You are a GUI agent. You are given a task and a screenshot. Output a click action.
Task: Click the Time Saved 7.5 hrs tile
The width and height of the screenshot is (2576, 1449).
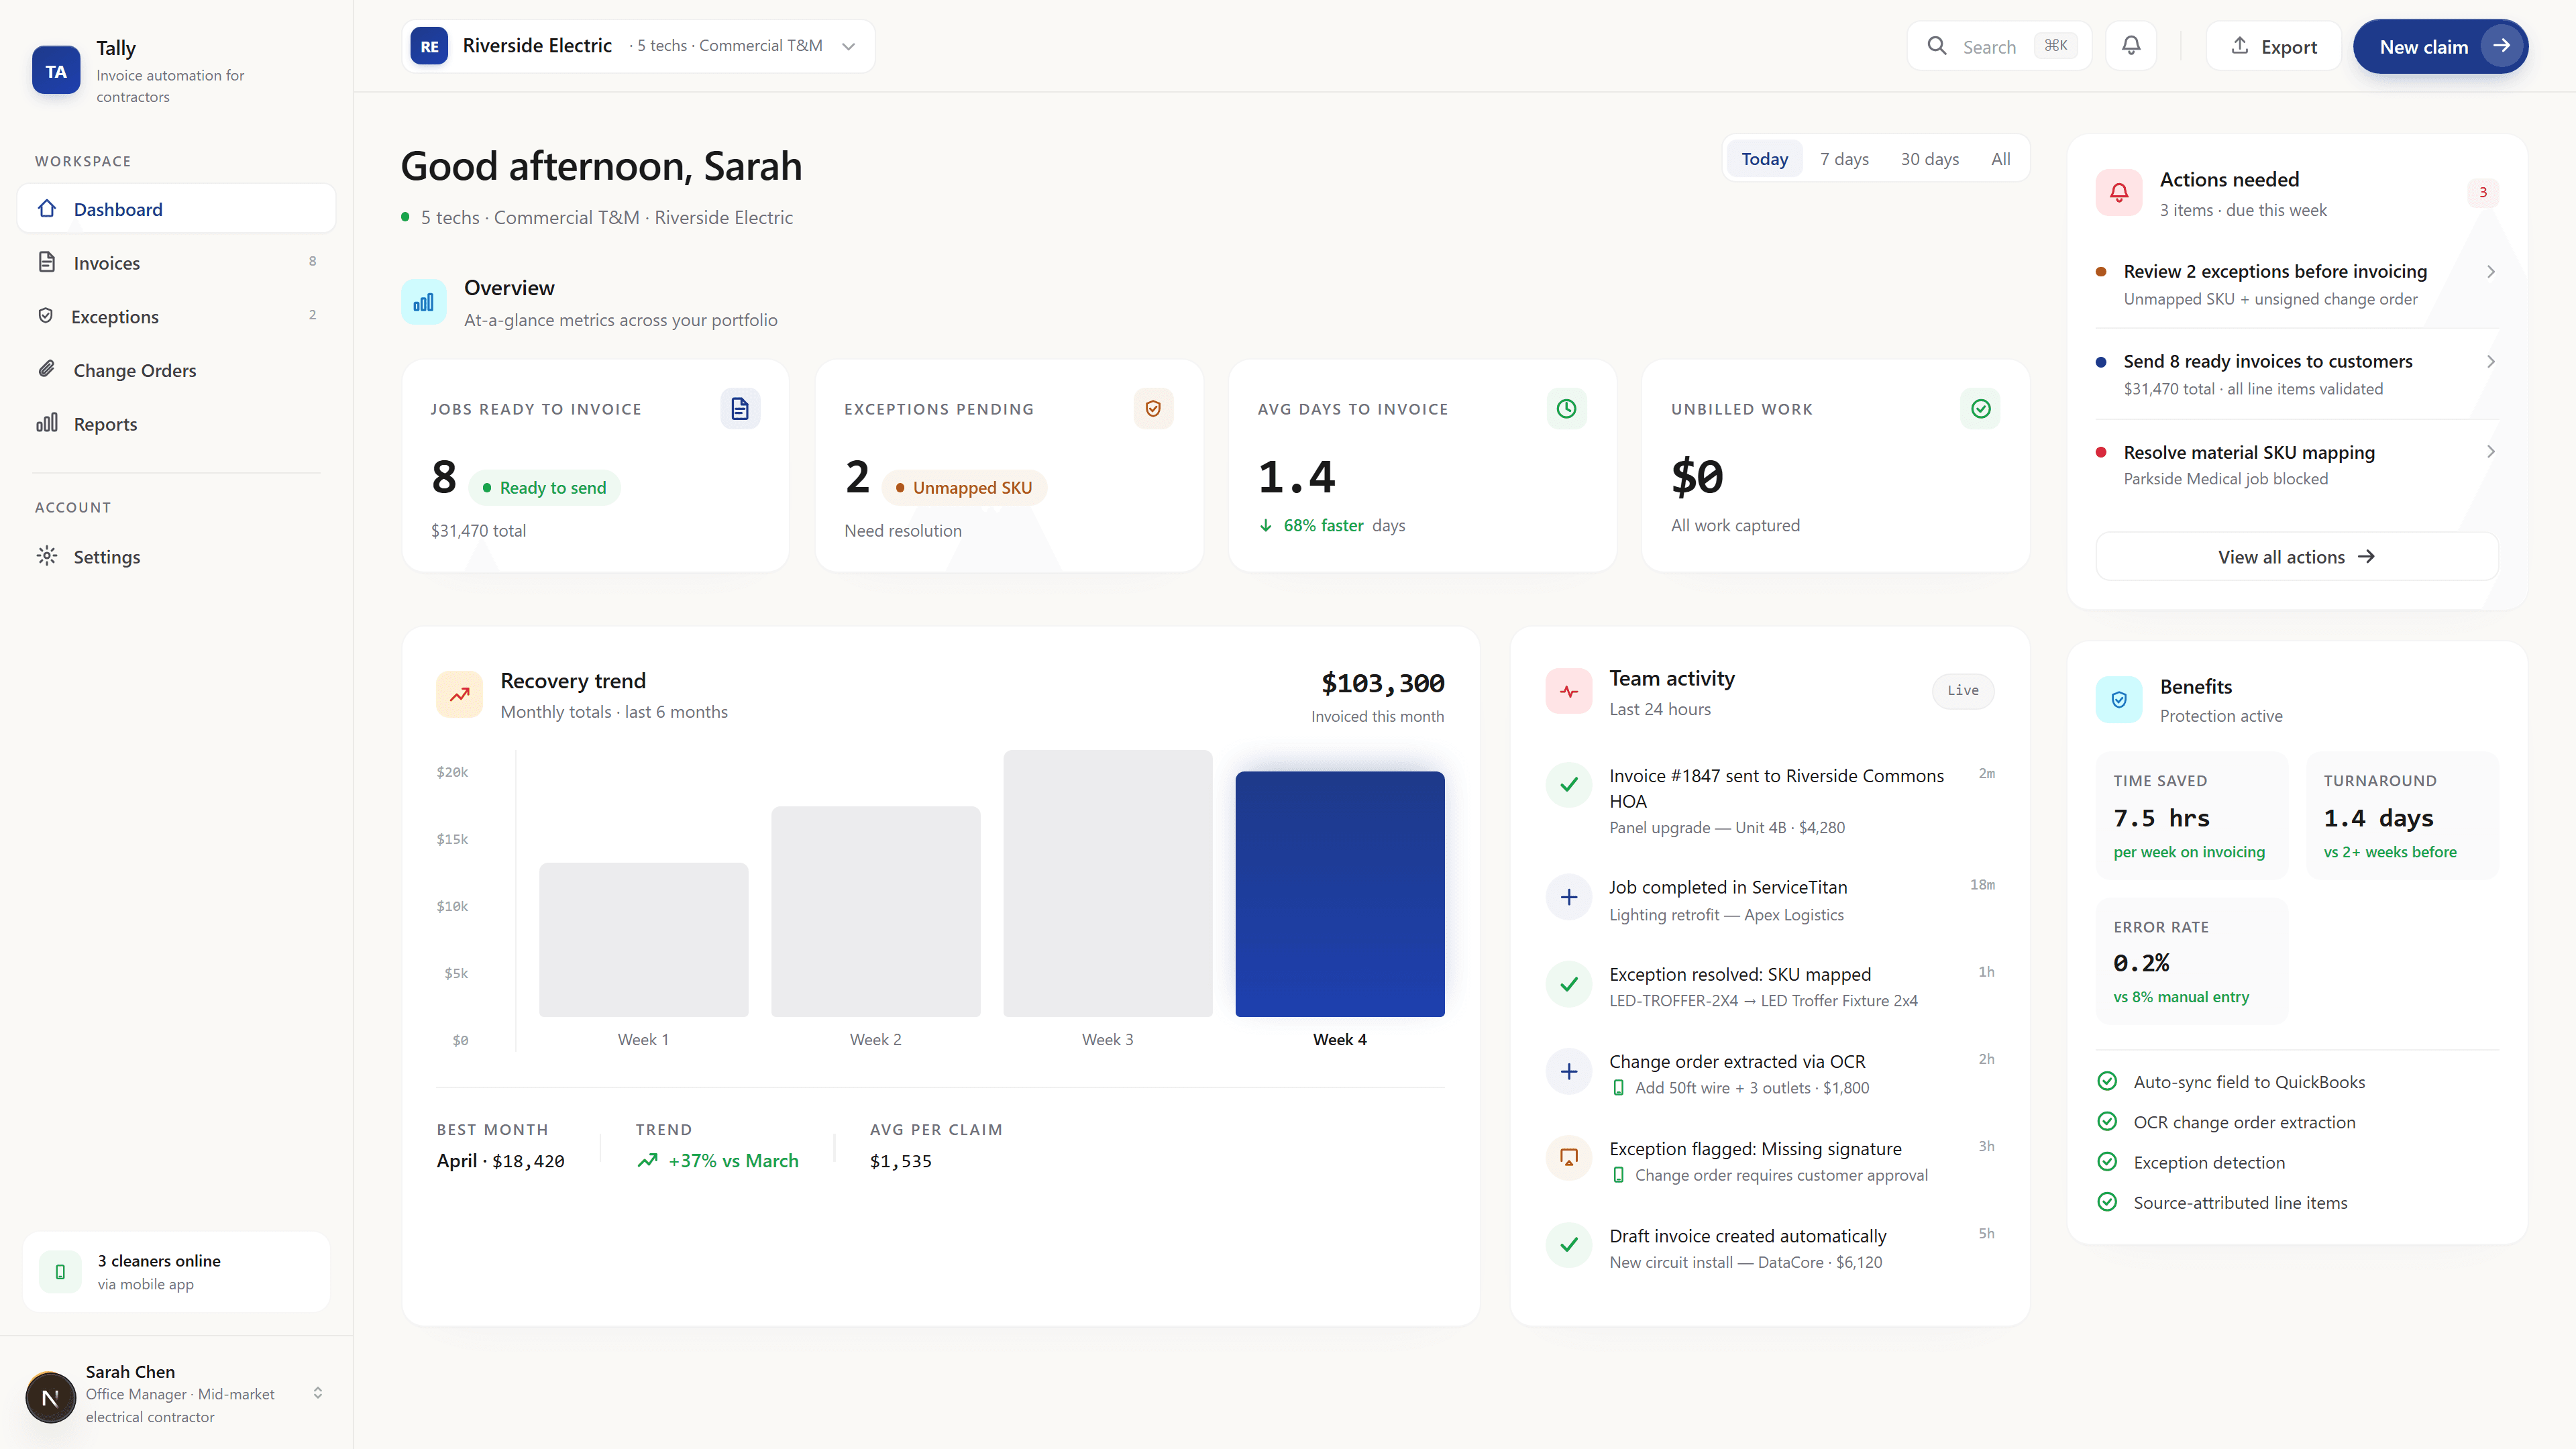pyautogui.click(x=2191, y=815)
